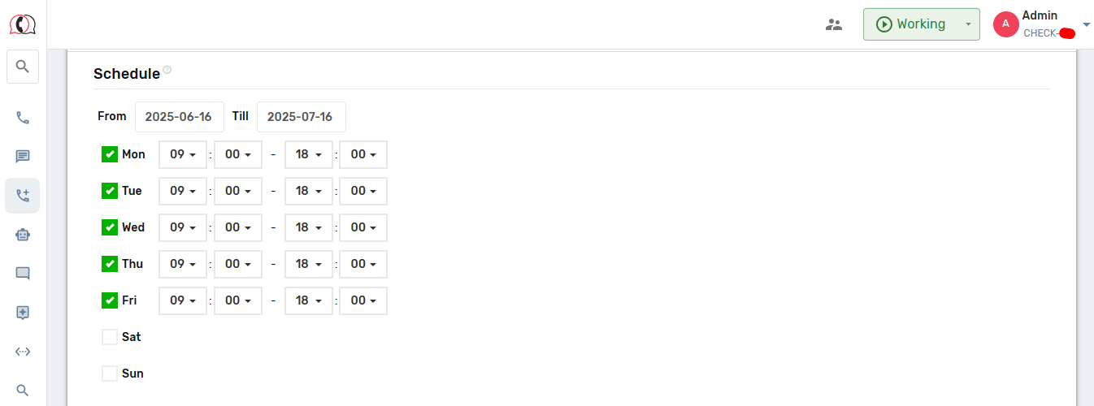Screen dimensions: 1094x406
Task: Open Friday end minute dropdown
Action: click(363, 300)
